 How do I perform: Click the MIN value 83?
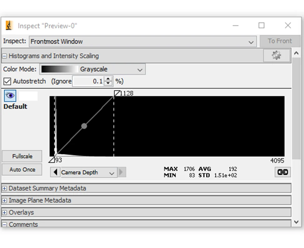192,175
